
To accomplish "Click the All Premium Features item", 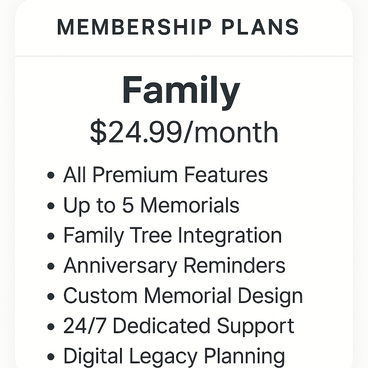I will [165, 175].
